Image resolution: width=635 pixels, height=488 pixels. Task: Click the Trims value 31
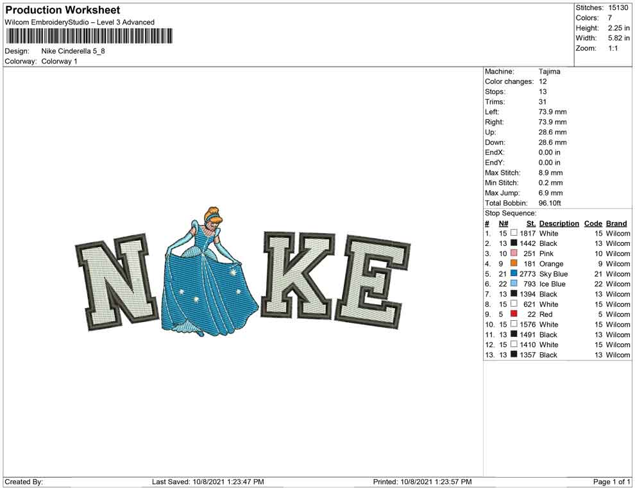pos(542,102)
